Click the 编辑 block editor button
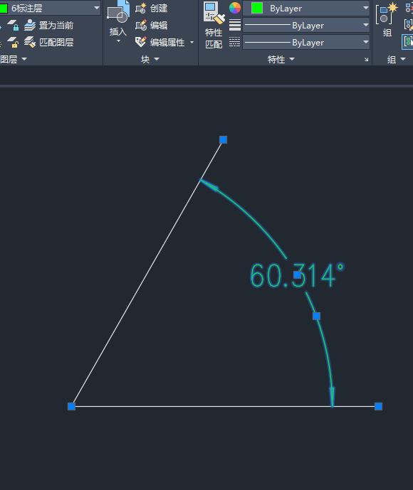 pos(152,25)
